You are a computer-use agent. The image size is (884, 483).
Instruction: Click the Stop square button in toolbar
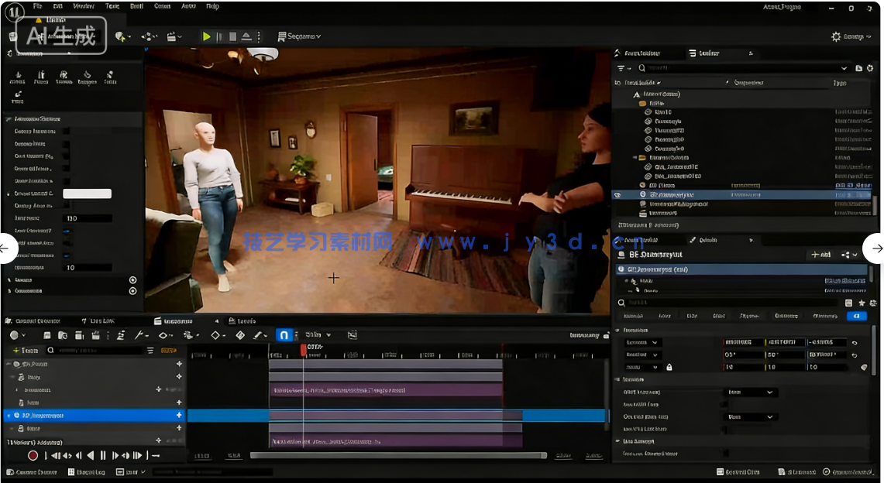pyautogui.click(x=232, y=36)
